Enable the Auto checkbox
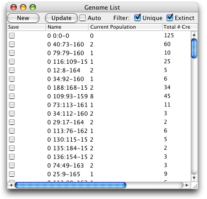The image size is (207, 199). pos(83,18)
